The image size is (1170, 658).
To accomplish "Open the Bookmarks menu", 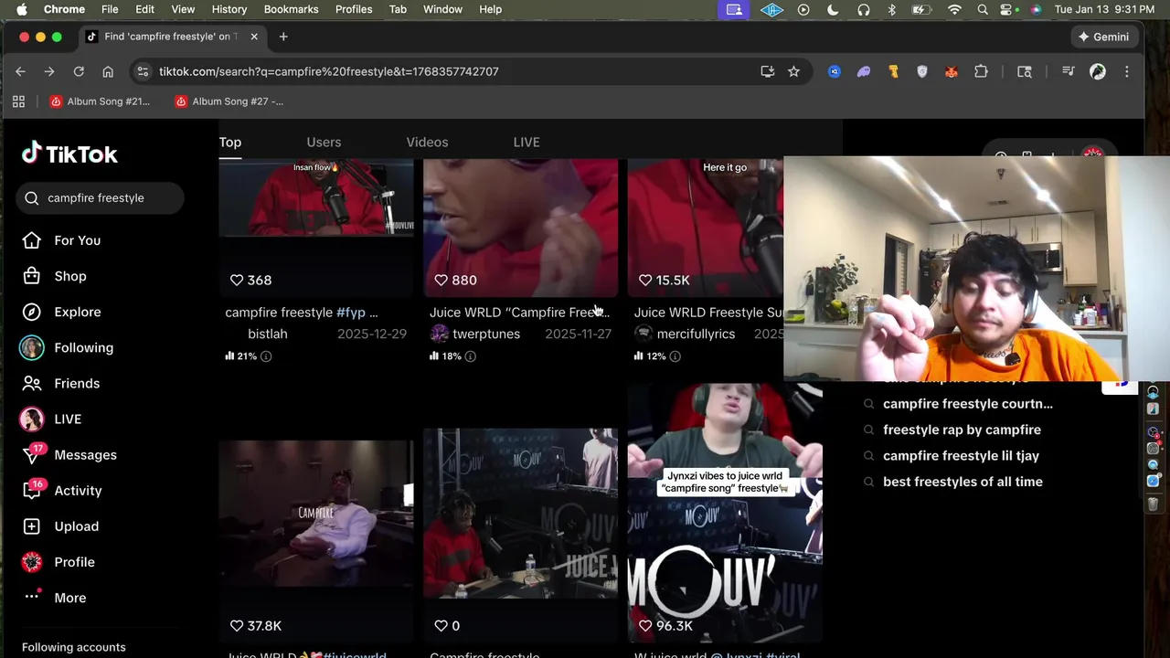I will [291, 9].
